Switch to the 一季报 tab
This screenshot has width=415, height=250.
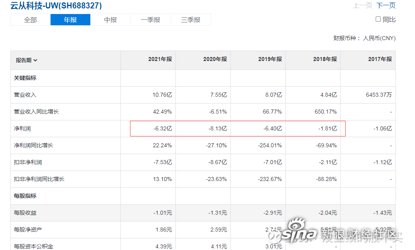(x=151, y=20)
